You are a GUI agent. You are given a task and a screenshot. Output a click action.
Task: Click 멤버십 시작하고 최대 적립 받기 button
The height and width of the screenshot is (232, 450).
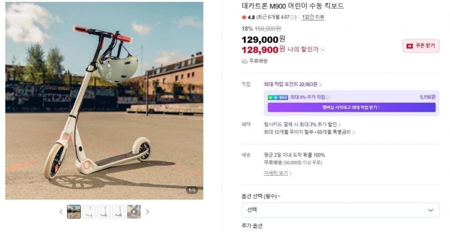tap(351, 107)
